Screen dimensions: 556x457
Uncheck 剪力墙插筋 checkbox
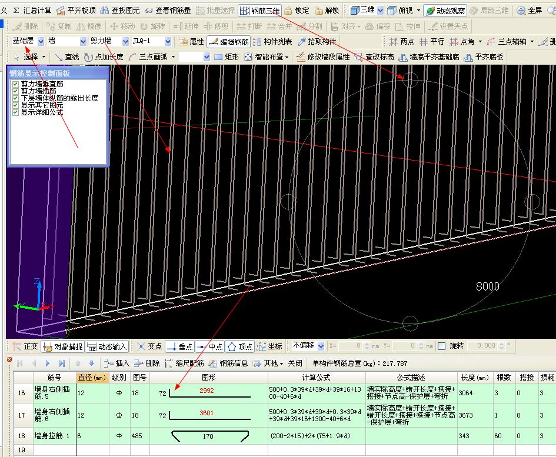(15, 91)
